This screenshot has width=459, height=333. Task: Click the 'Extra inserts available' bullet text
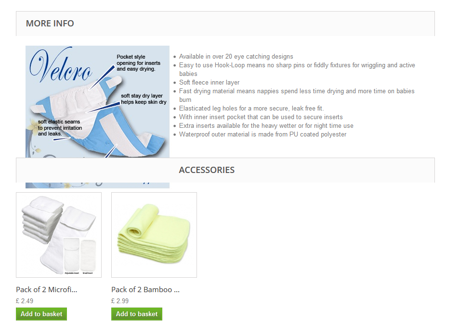(266, 125)
